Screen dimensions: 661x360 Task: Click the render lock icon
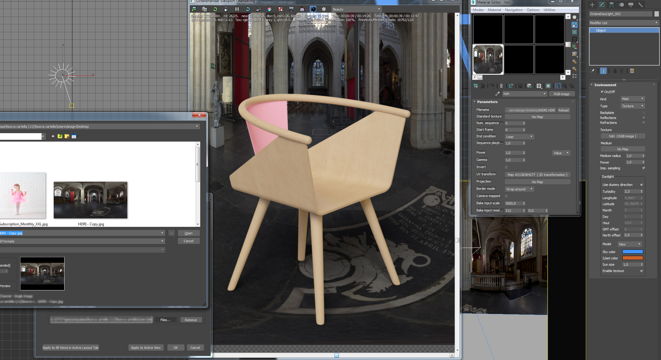[226, 9]
